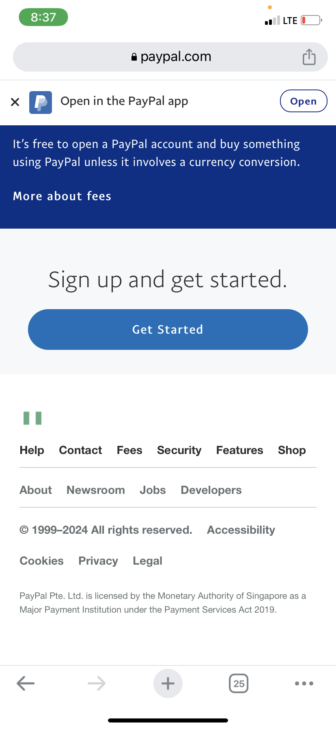Show the 25 open tabs switcher
This screenshot has height=729, width=336.
click(239, 683)
